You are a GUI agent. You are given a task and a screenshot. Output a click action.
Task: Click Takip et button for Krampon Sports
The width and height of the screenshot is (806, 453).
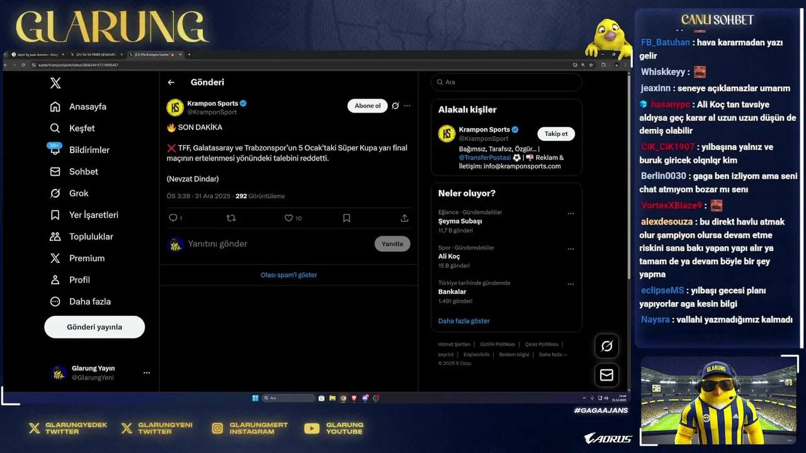pyautogui.click(x=556, y=133)
